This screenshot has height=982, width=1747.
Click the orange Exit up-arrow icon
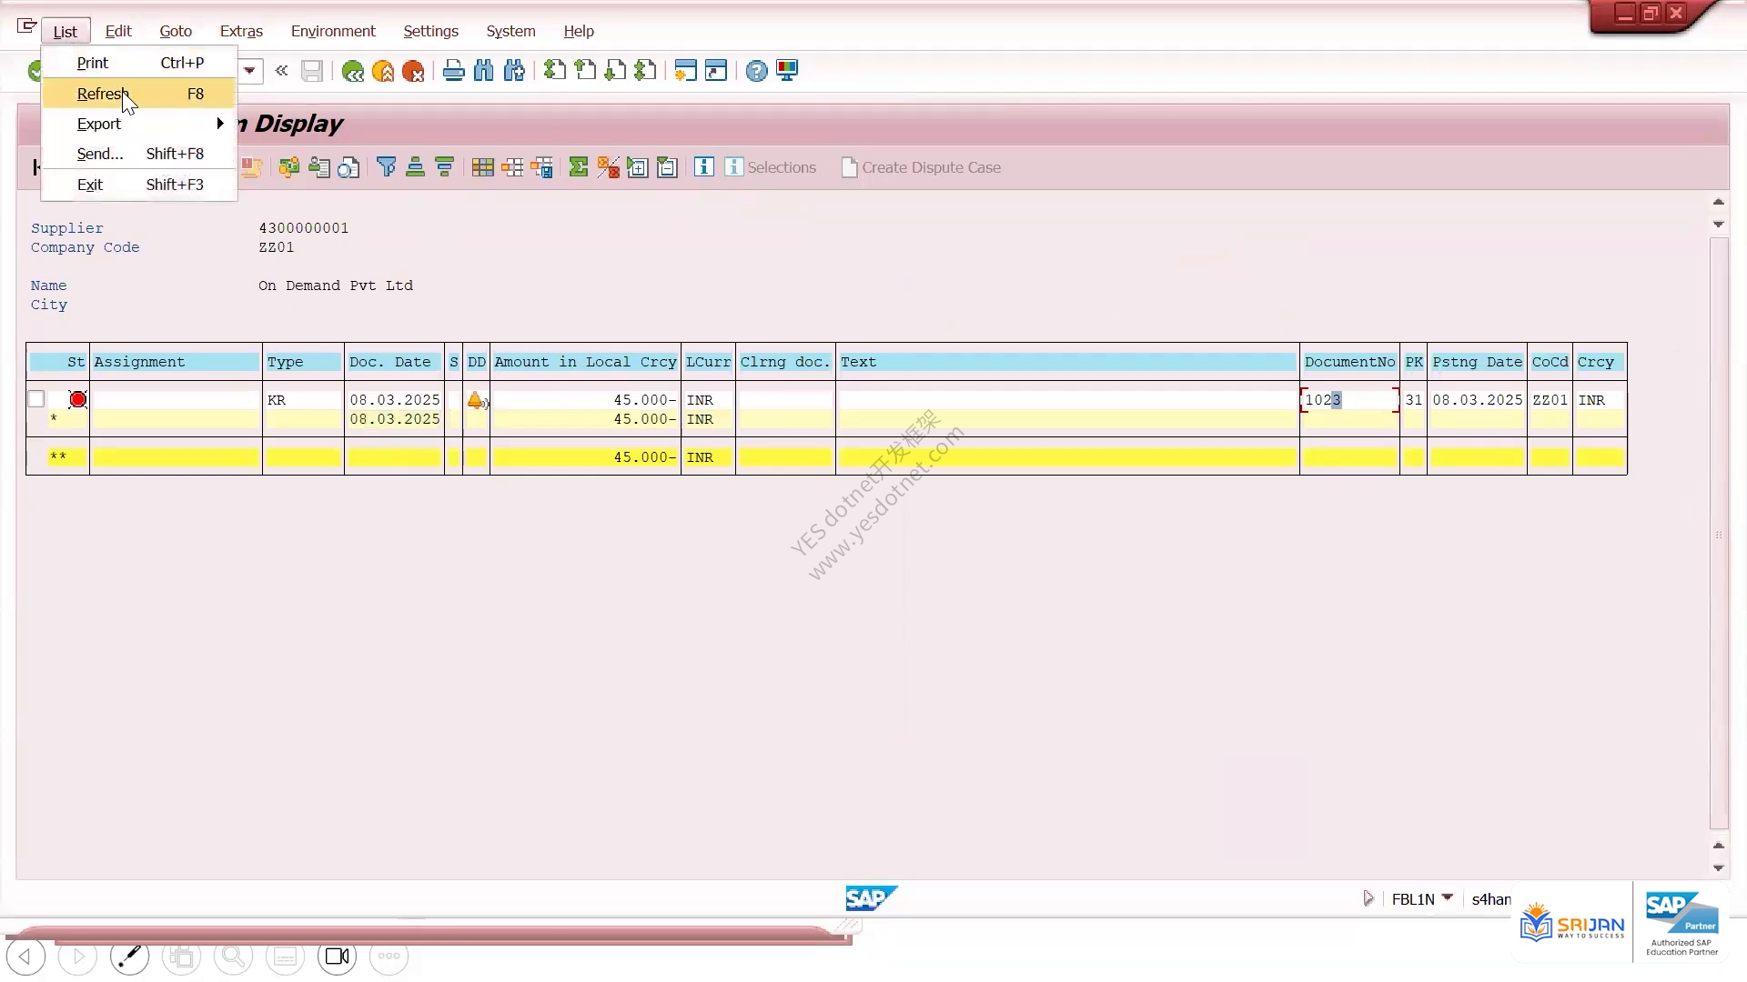point(383,71)
